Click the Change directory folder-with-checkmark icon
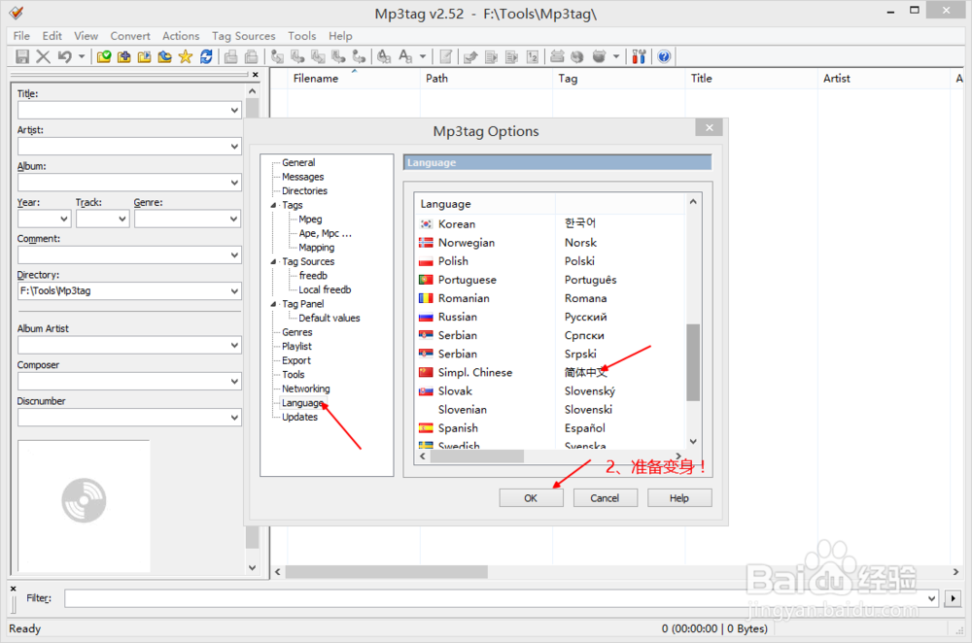This screenshot has width=972, height=643. (x=104, y=56)
